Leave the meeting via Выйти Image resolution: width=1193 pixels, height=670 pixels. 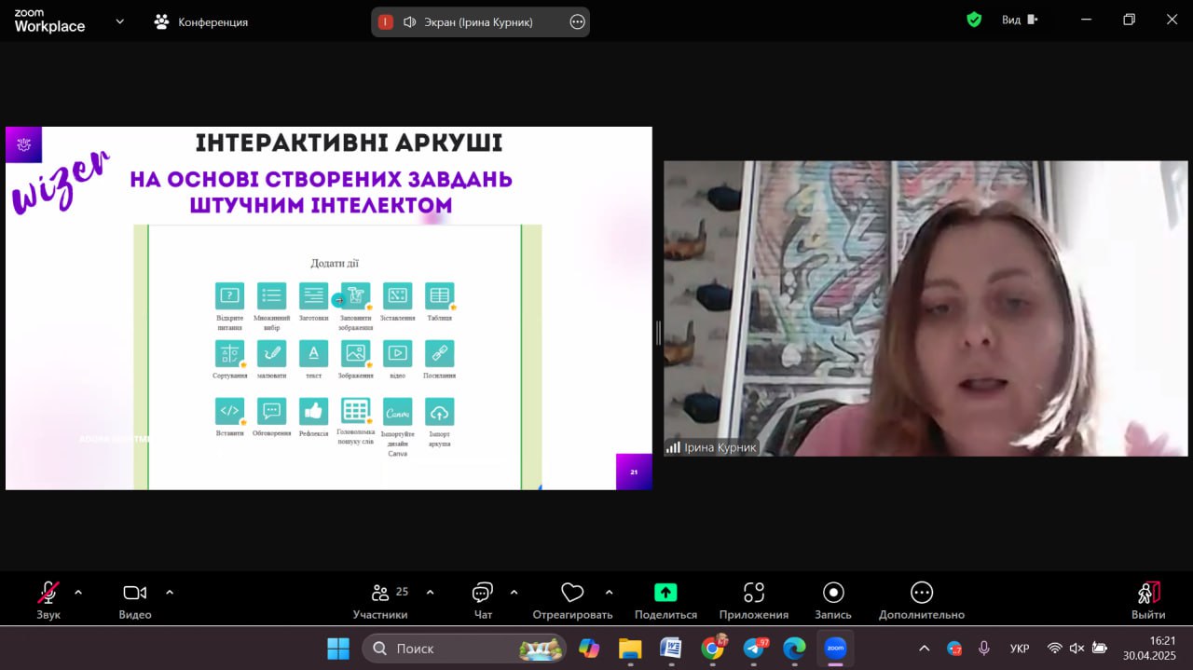coord(1148,594)
